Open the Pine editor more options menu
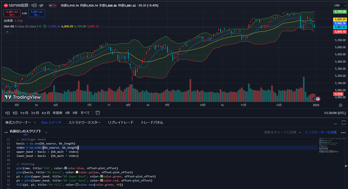 click(343, 132)
